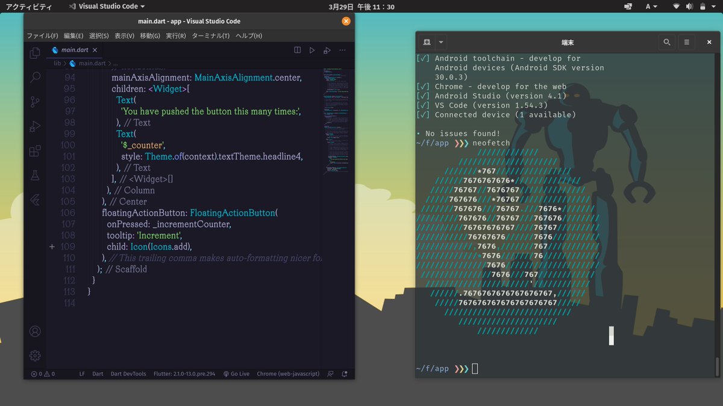The height and width of the screenshot is (406, 723).
Task: Click the '$_counter' string in code
Action: (143, 145)
